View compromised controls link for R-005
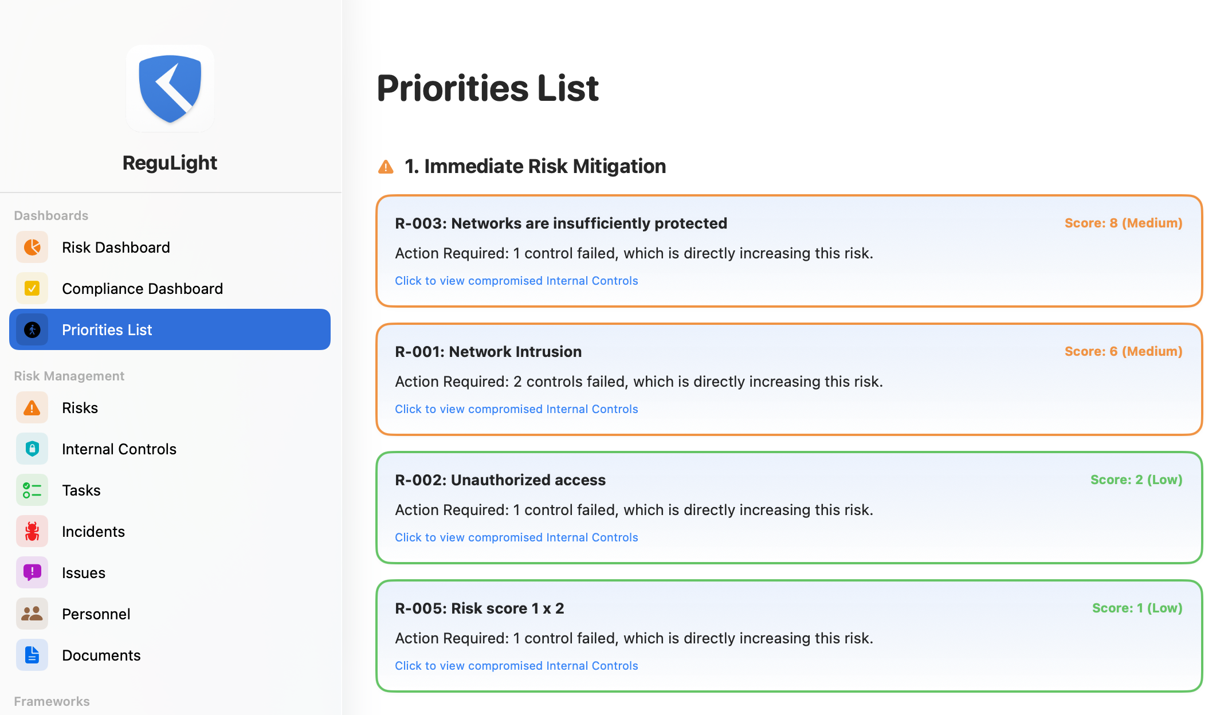 [516, 666]
